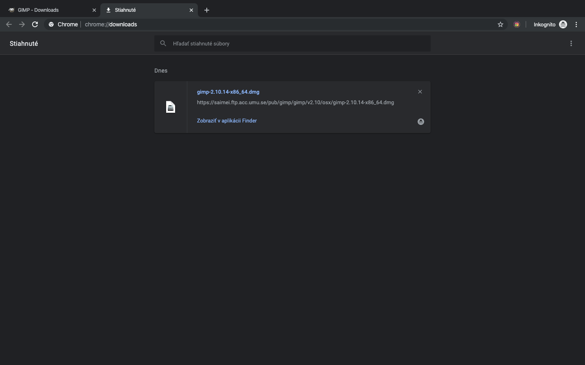Image resolution: width=585 pixels, height=365 pixels.
Task: Focus the search downloads field
Action: click(x=292, y=43)
